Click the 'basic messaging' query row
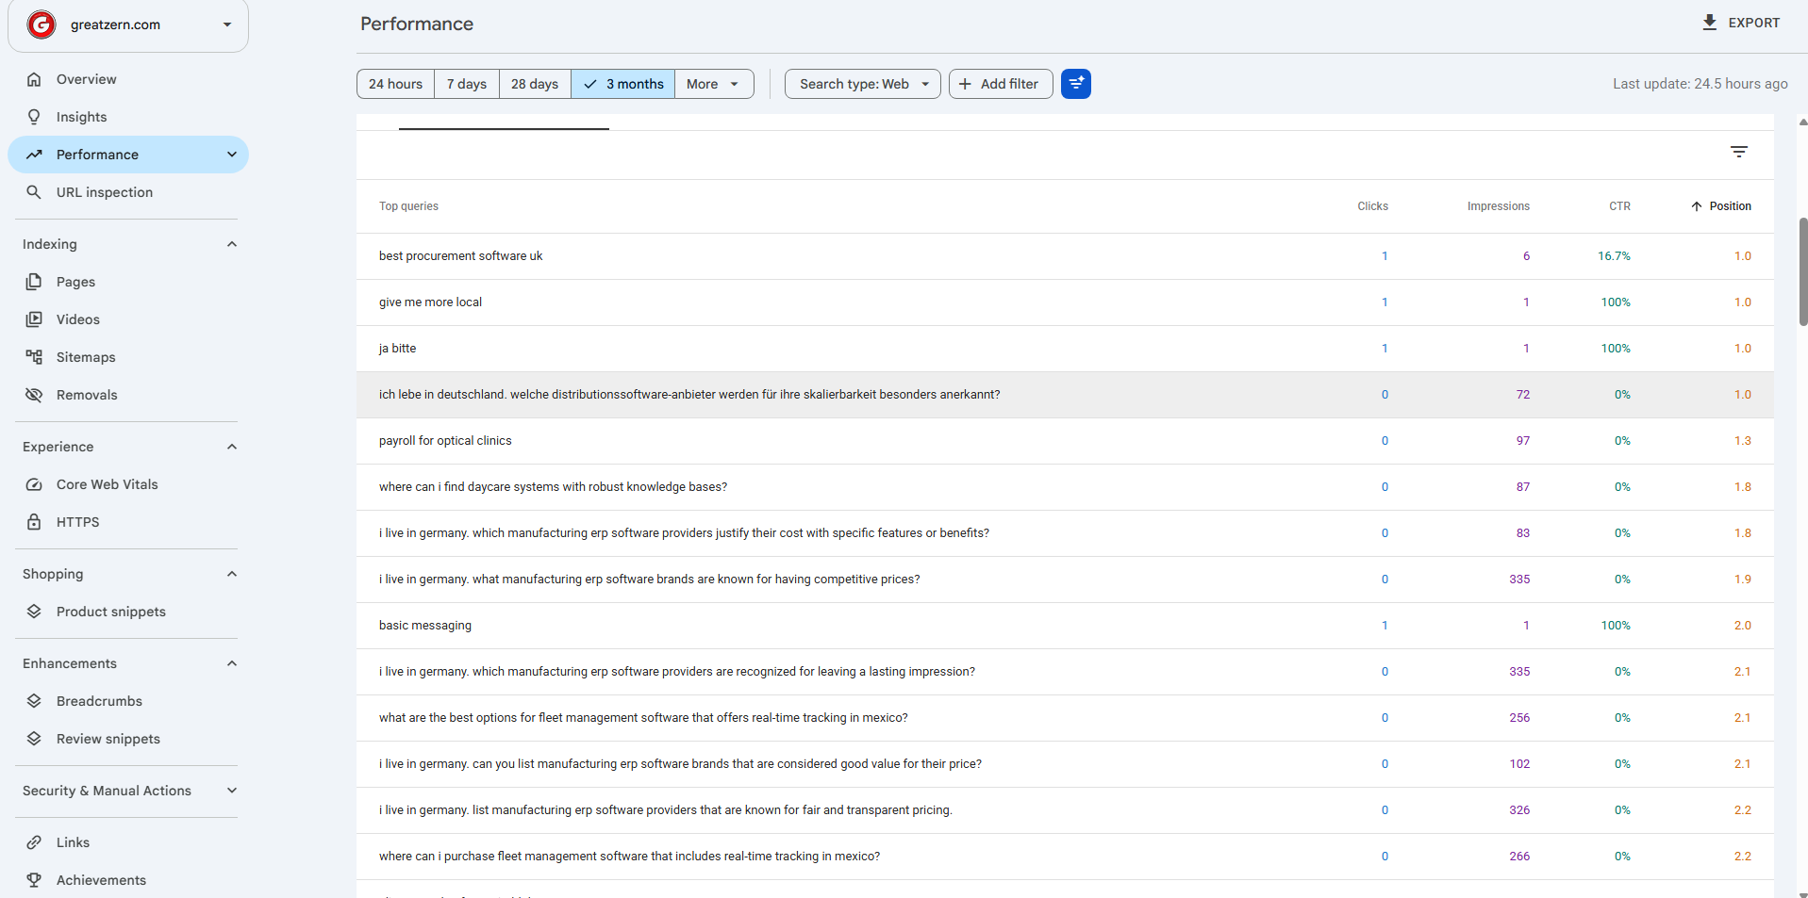The image size is (1808, 898). 1065,626
